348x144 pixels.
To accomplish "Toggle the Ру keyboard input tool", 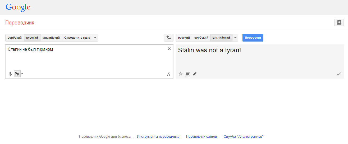I will click(x=17, y=74).
